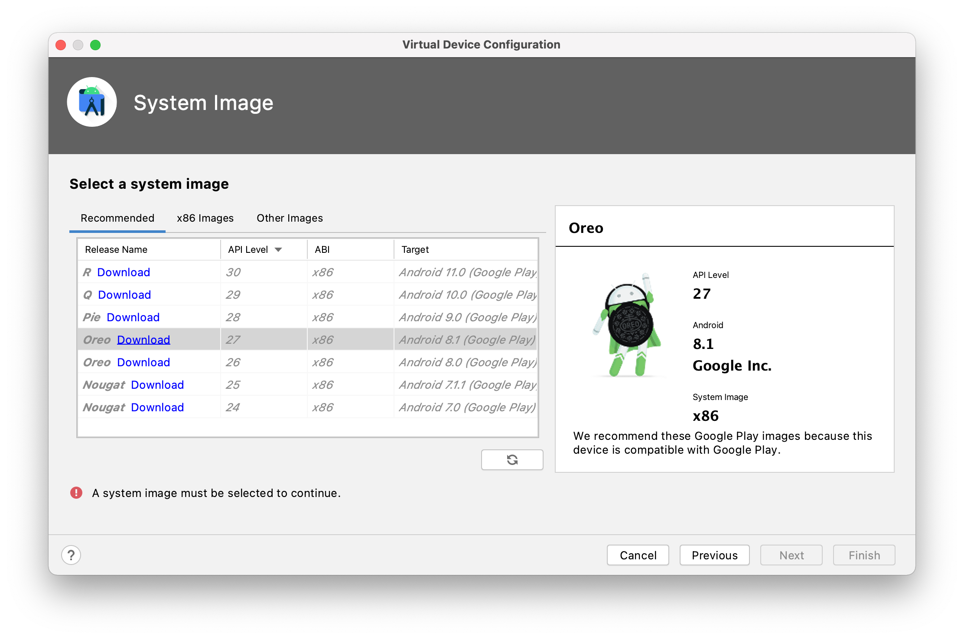Download the Q API 29 image
Screen dimensions: 964x639
tap(124, 295)
